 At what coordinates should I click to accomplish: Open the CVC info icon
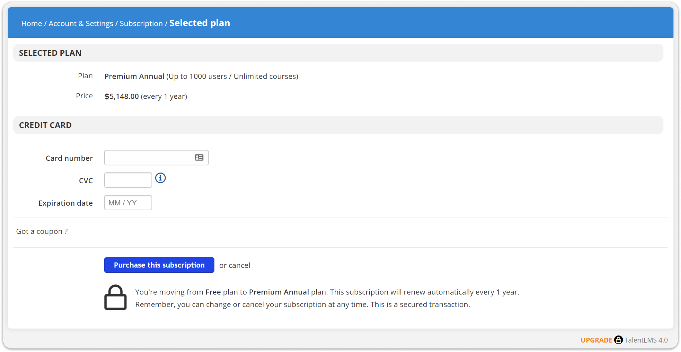pos(160,178)
